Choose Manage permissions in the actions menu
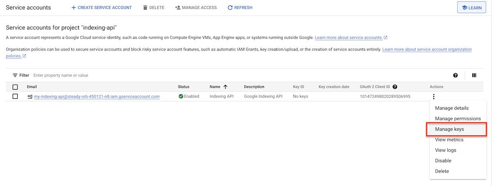Image resolution: width=492 pixels, height=186 pixels. 458,119
